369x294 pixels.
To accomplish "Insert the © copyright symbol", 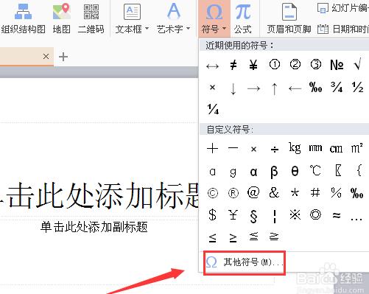I will tap(213, 193).
